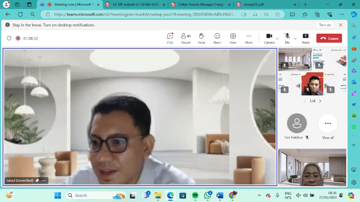Select the self-view video thumbnail

pos(312,167)
